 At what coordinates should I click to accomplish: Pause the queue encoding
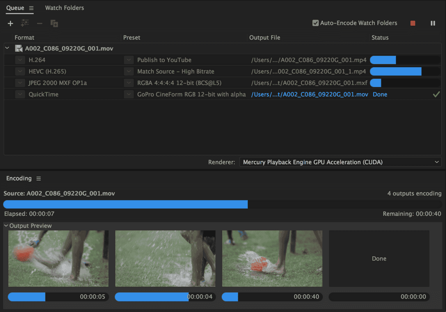433,23
